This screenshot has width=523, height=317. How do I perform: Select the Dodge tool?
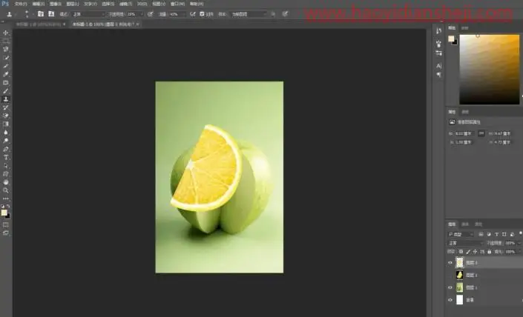coord(6,141)
